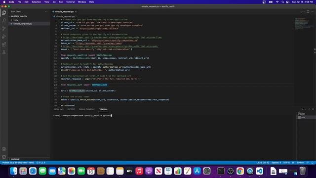Open the Help menu
The height and width of the screenshot is (178, 316).
pyautogui.click(x=91, y=2)
